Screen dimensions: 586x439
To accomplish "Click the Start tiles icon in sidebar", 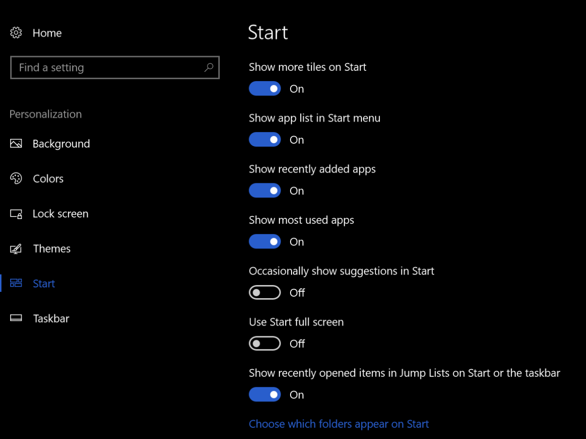I will click(16, 283).
